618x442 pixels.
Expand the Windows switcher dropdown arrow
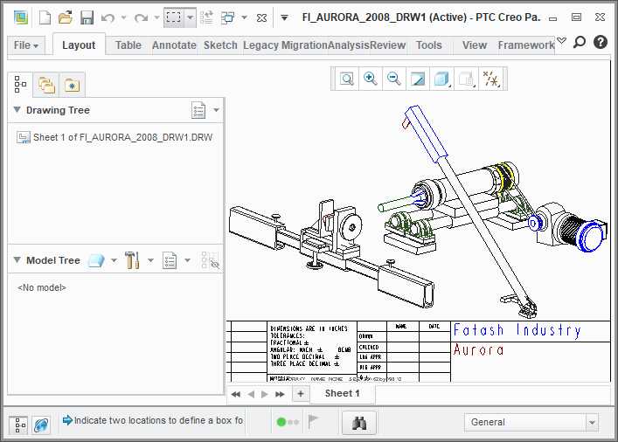[244, 17]
